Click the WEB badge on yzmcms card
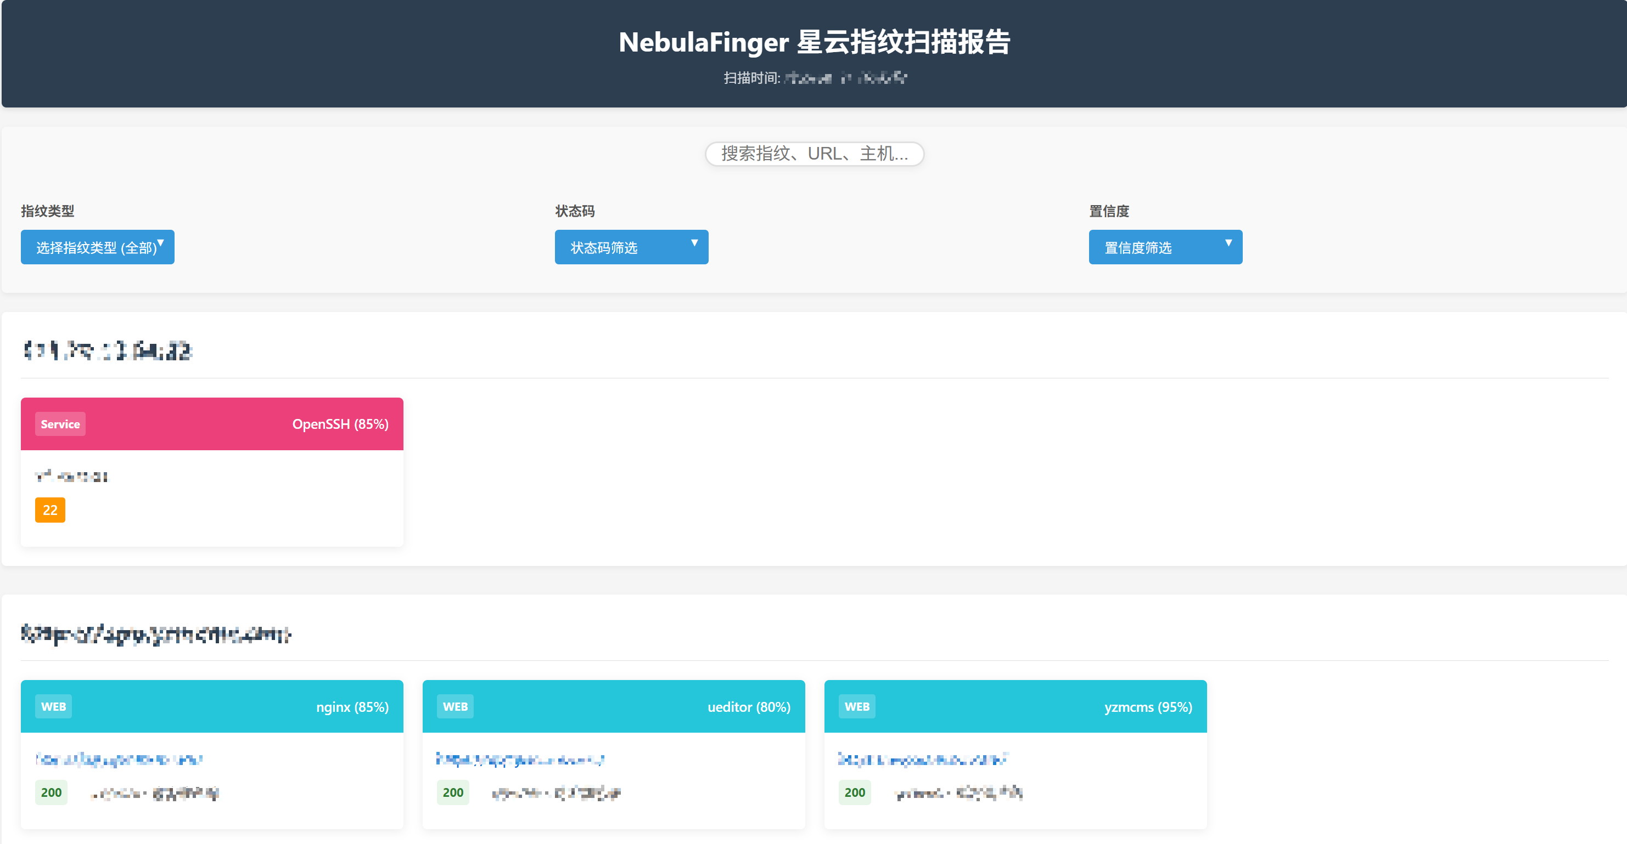Viewport: 1627px width, 844px height. 856,706
